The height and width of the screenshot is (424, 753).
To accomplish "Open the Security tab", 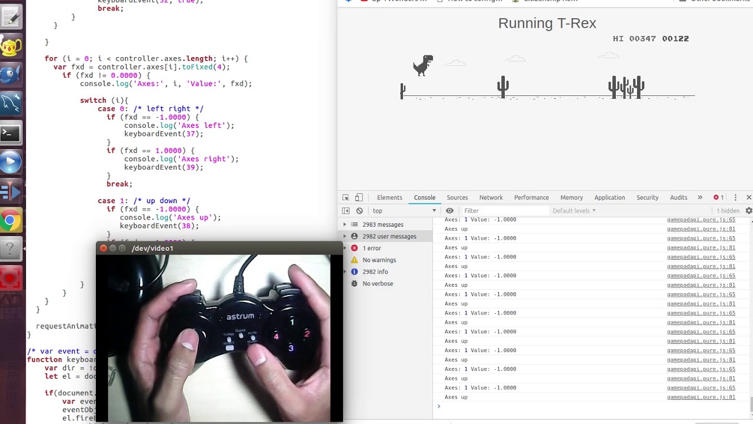I will click(647, 197).
